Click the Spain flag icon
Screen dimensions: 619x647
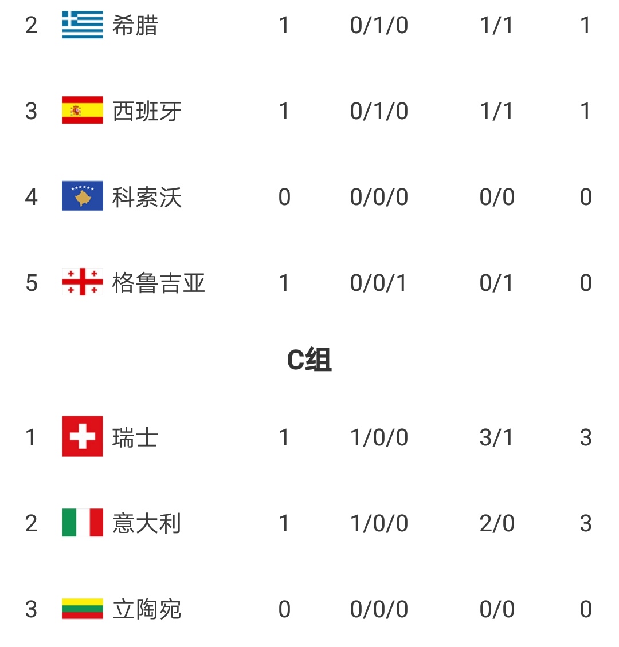click(x=83, y=111)
